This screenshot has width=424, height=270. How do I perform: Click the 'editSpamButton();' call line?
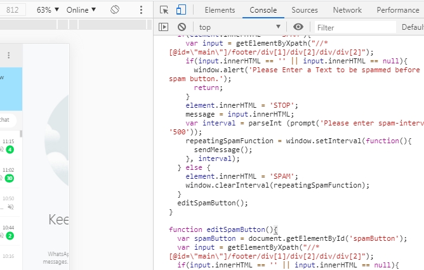[212, 203]
